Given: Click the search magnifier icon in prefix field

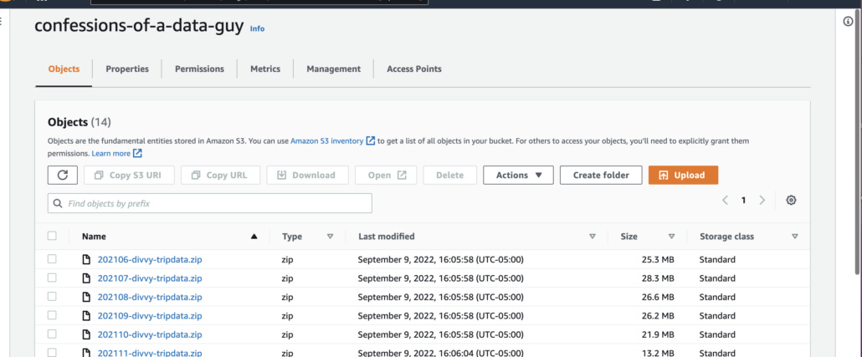Looking at the screenshot, I should pyautogui.click(x=58, y=204).
